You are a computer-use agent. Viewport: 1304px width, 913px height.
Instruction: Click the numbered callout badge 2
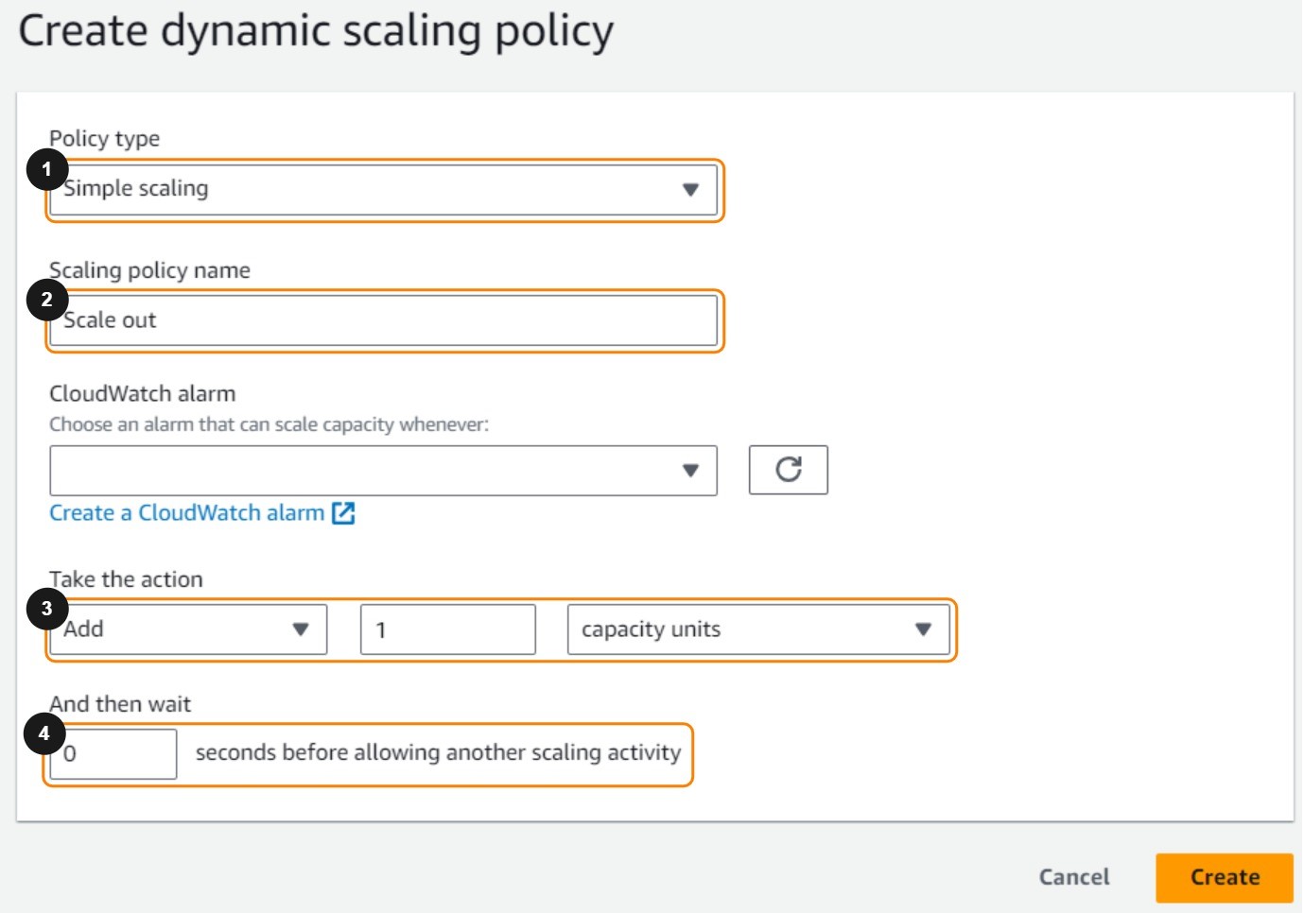pyautogui.click(x=46, y=301)
